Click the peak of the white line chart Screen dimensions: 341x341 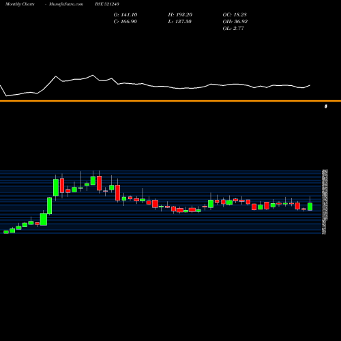(93, 75)
